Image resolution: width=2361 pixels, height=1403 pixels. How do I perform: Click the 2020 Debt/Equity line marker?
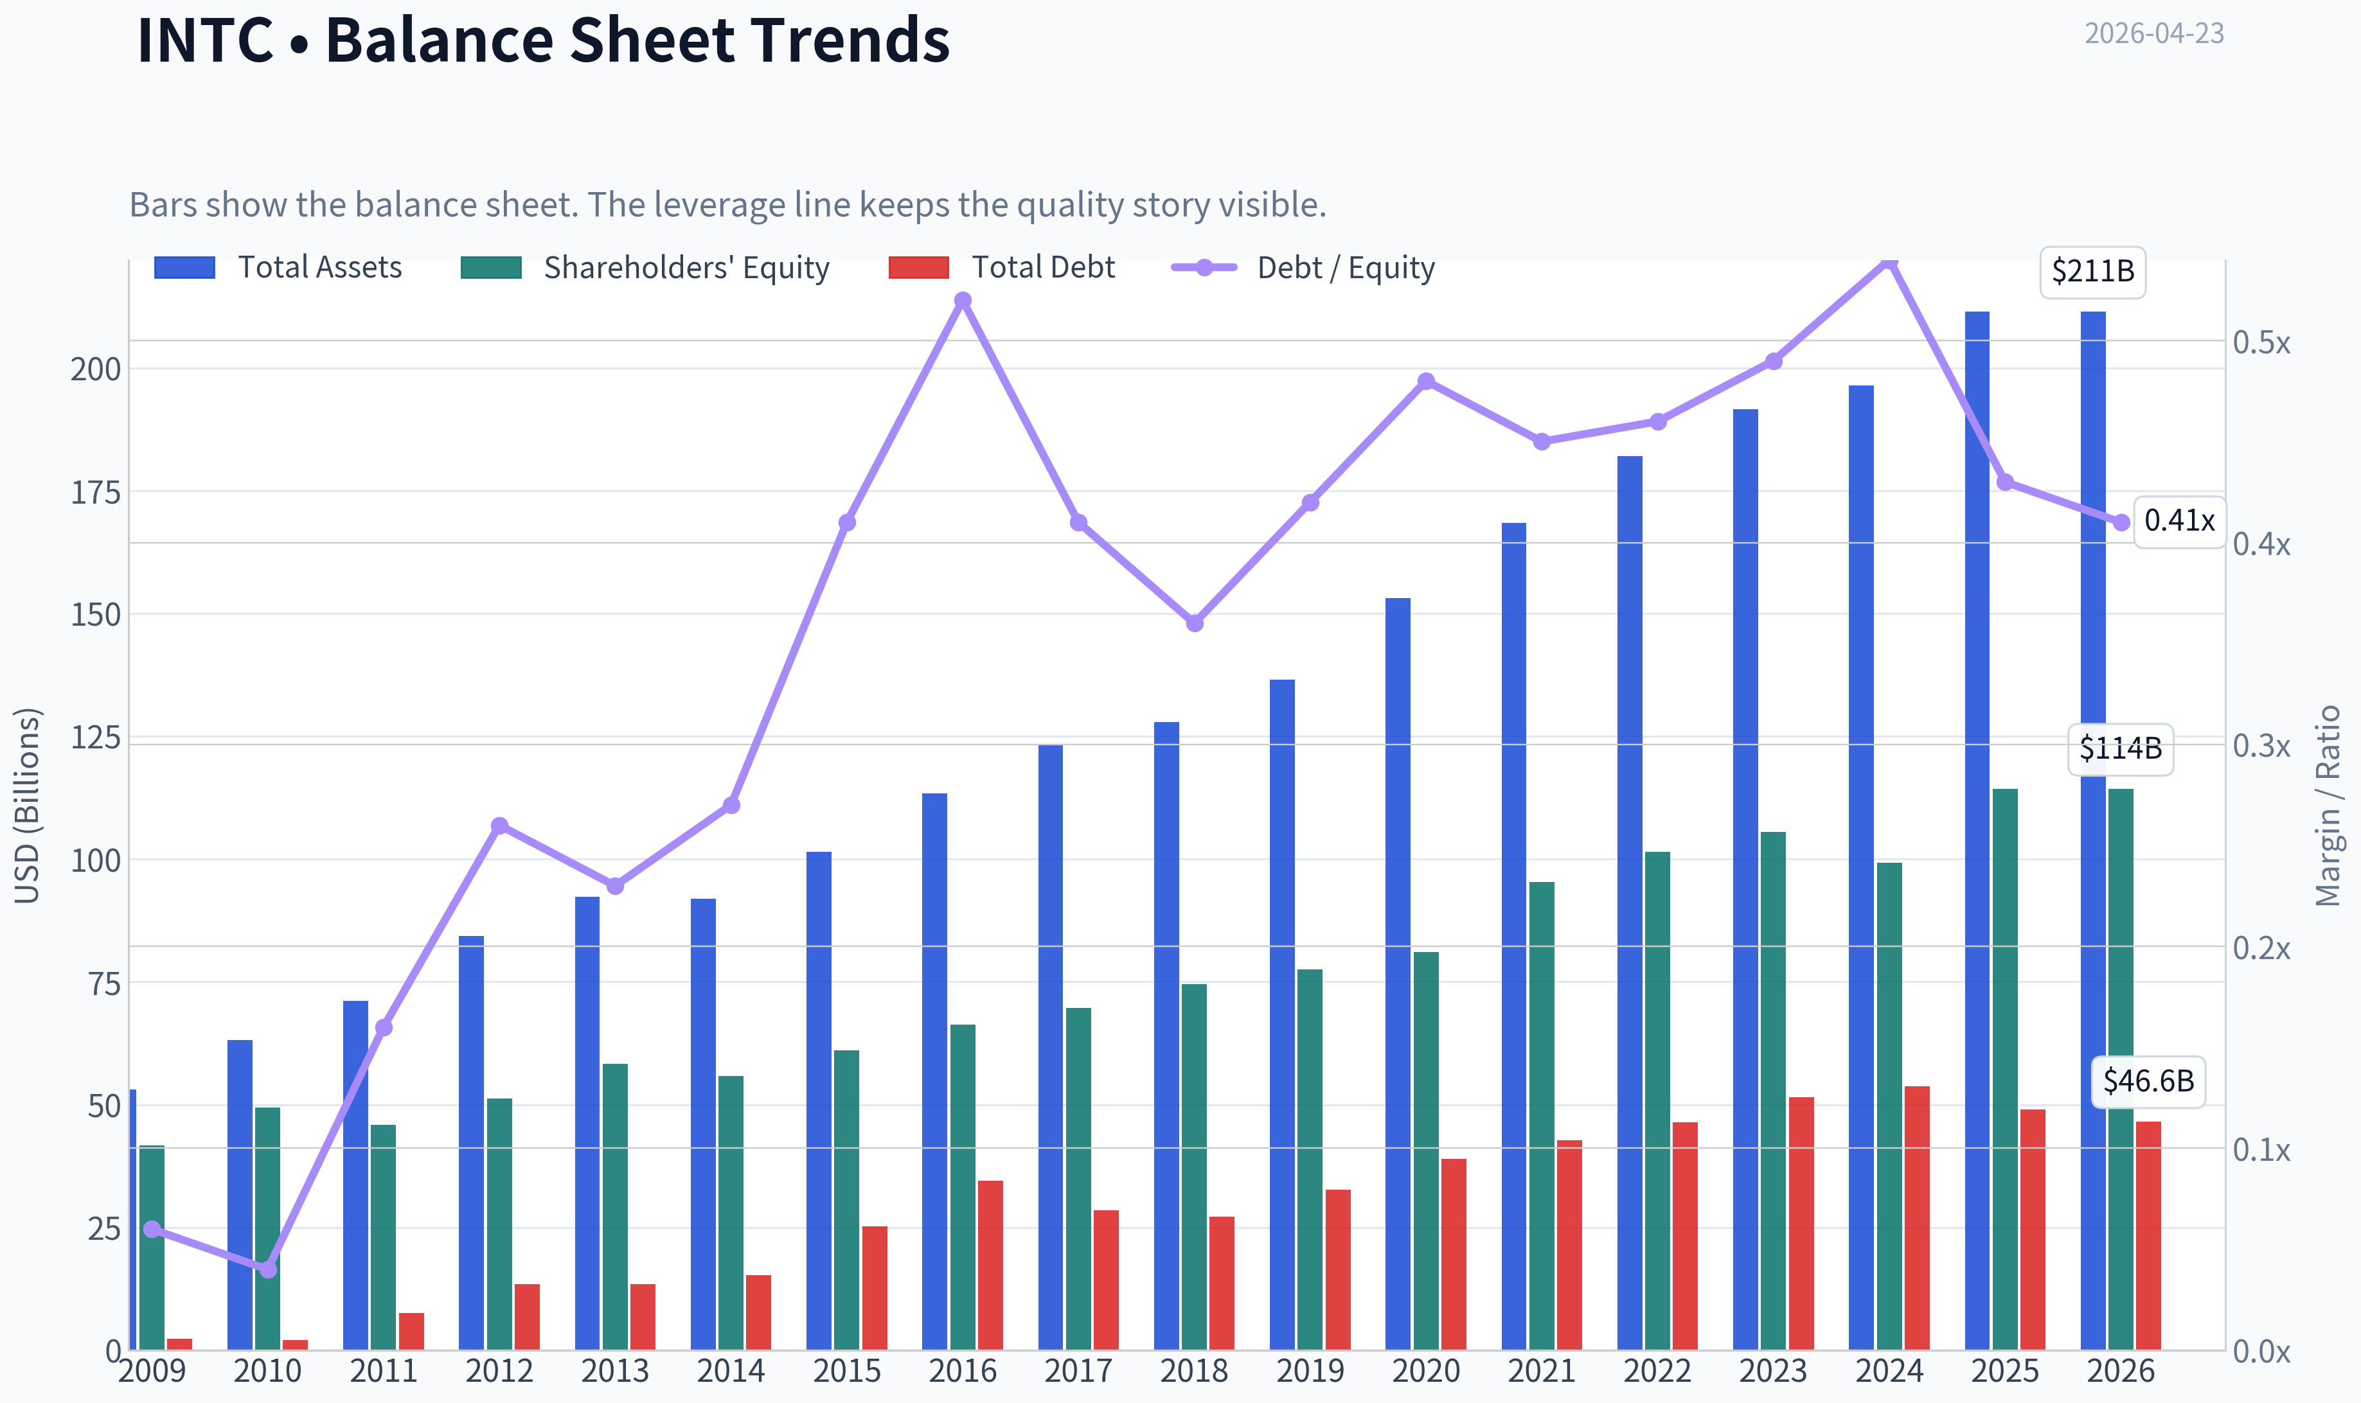click(1426, 382)
